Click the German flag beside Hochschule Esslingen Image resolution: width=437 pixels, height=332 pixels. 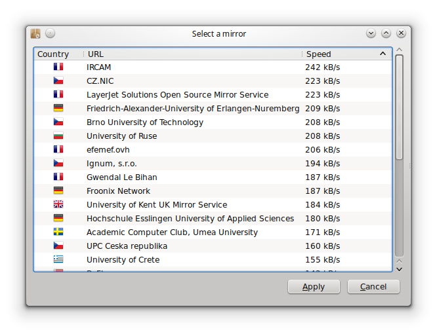58,218
